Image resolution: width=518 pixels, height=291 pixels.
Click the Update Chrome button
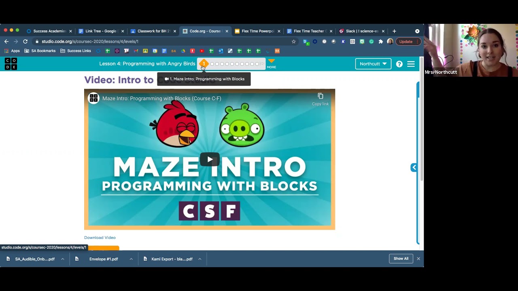click(x=408, y=42)
